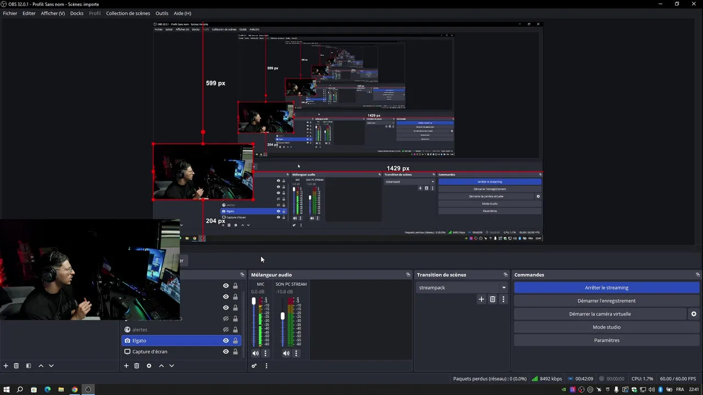Select the Elgato source row
This screenshot has width=703, height=395.
click(x=182, y=341)
